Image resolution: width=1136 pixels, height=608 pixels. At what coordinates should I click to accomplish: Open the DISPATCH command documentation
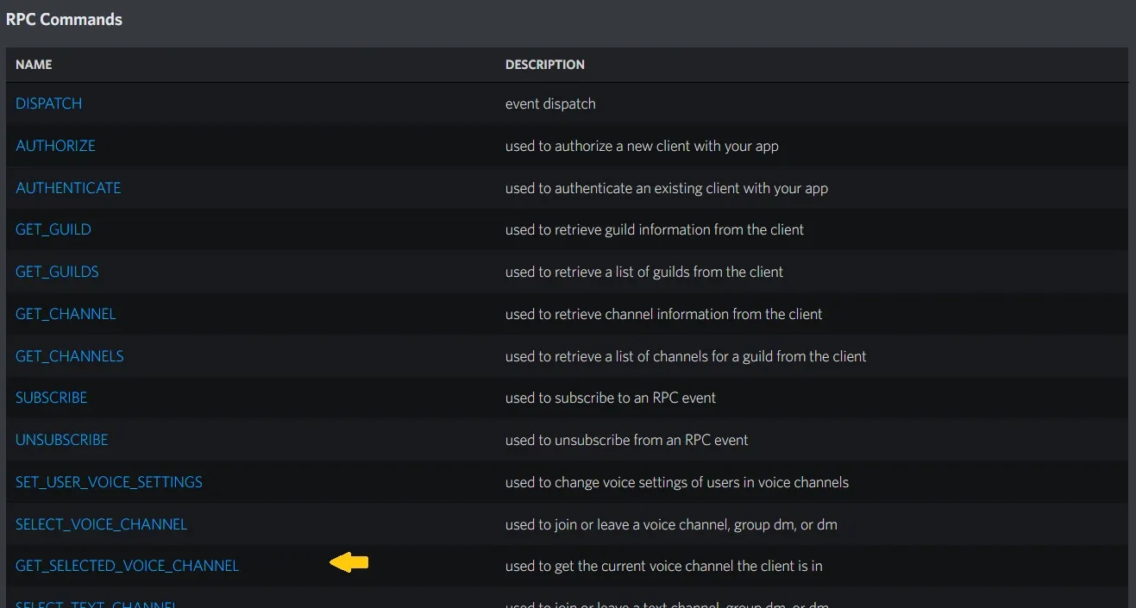[48, 103]
